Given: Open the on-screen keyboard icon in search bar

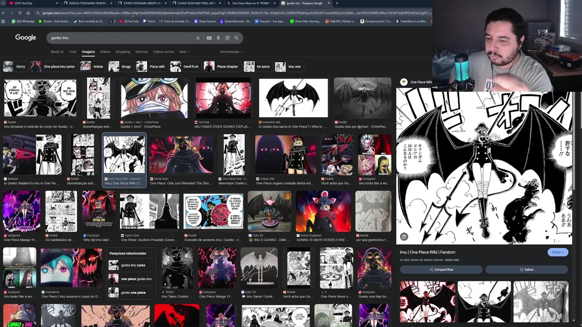Looking at the screenshot, I should [209, 38].
